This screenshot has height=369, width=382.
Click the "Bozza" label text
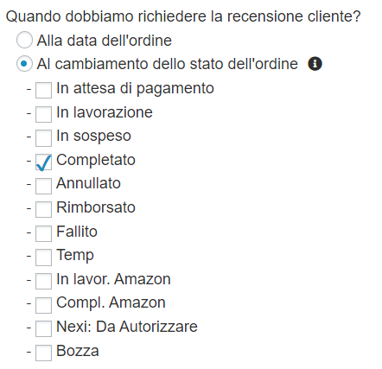click(x=78, y=351)
